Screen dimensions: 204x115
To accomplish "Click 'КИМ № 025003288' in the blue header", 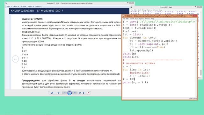I will pyautogui.click(x=22, y=11).
